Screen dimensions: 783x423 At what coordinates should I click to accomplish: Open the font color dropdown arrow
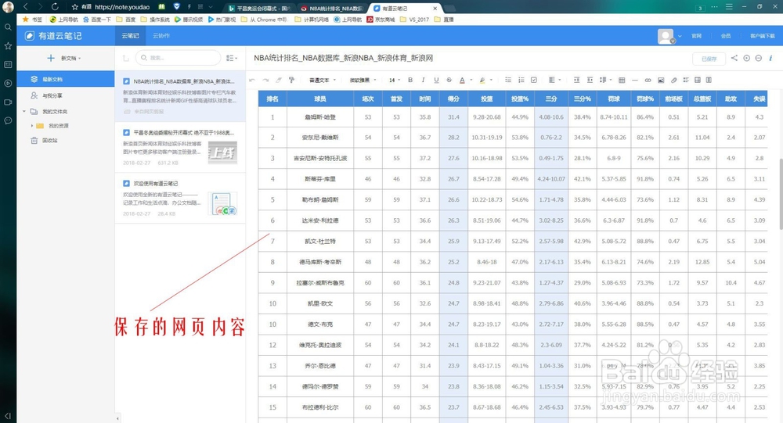[471, 80]
